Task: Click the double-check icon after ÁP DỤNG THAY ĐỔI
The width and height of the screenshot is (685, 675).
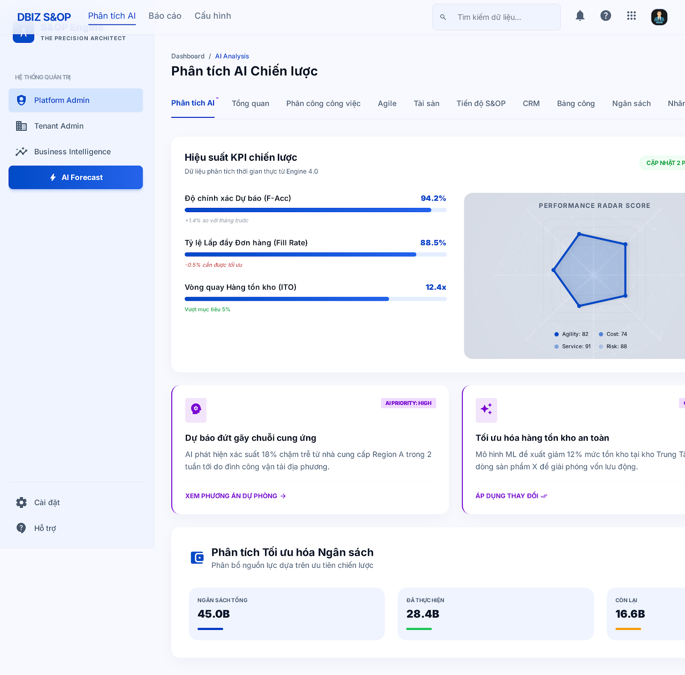Action: 544,496
